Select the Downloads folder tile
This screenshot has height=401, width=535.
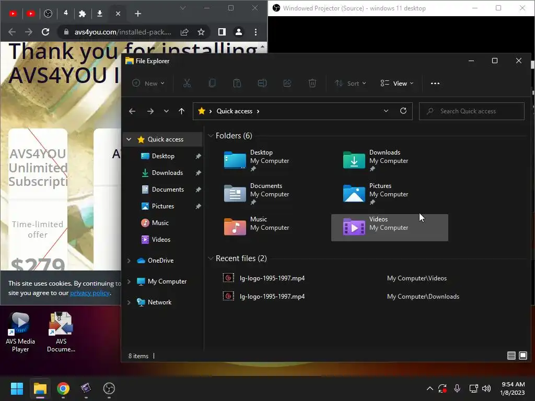(x=390, y=160)
